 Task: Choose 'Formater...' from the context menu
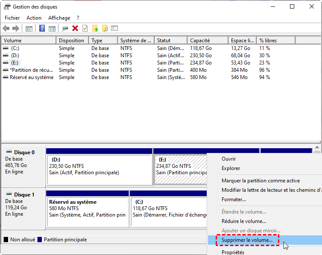[234, 199]
